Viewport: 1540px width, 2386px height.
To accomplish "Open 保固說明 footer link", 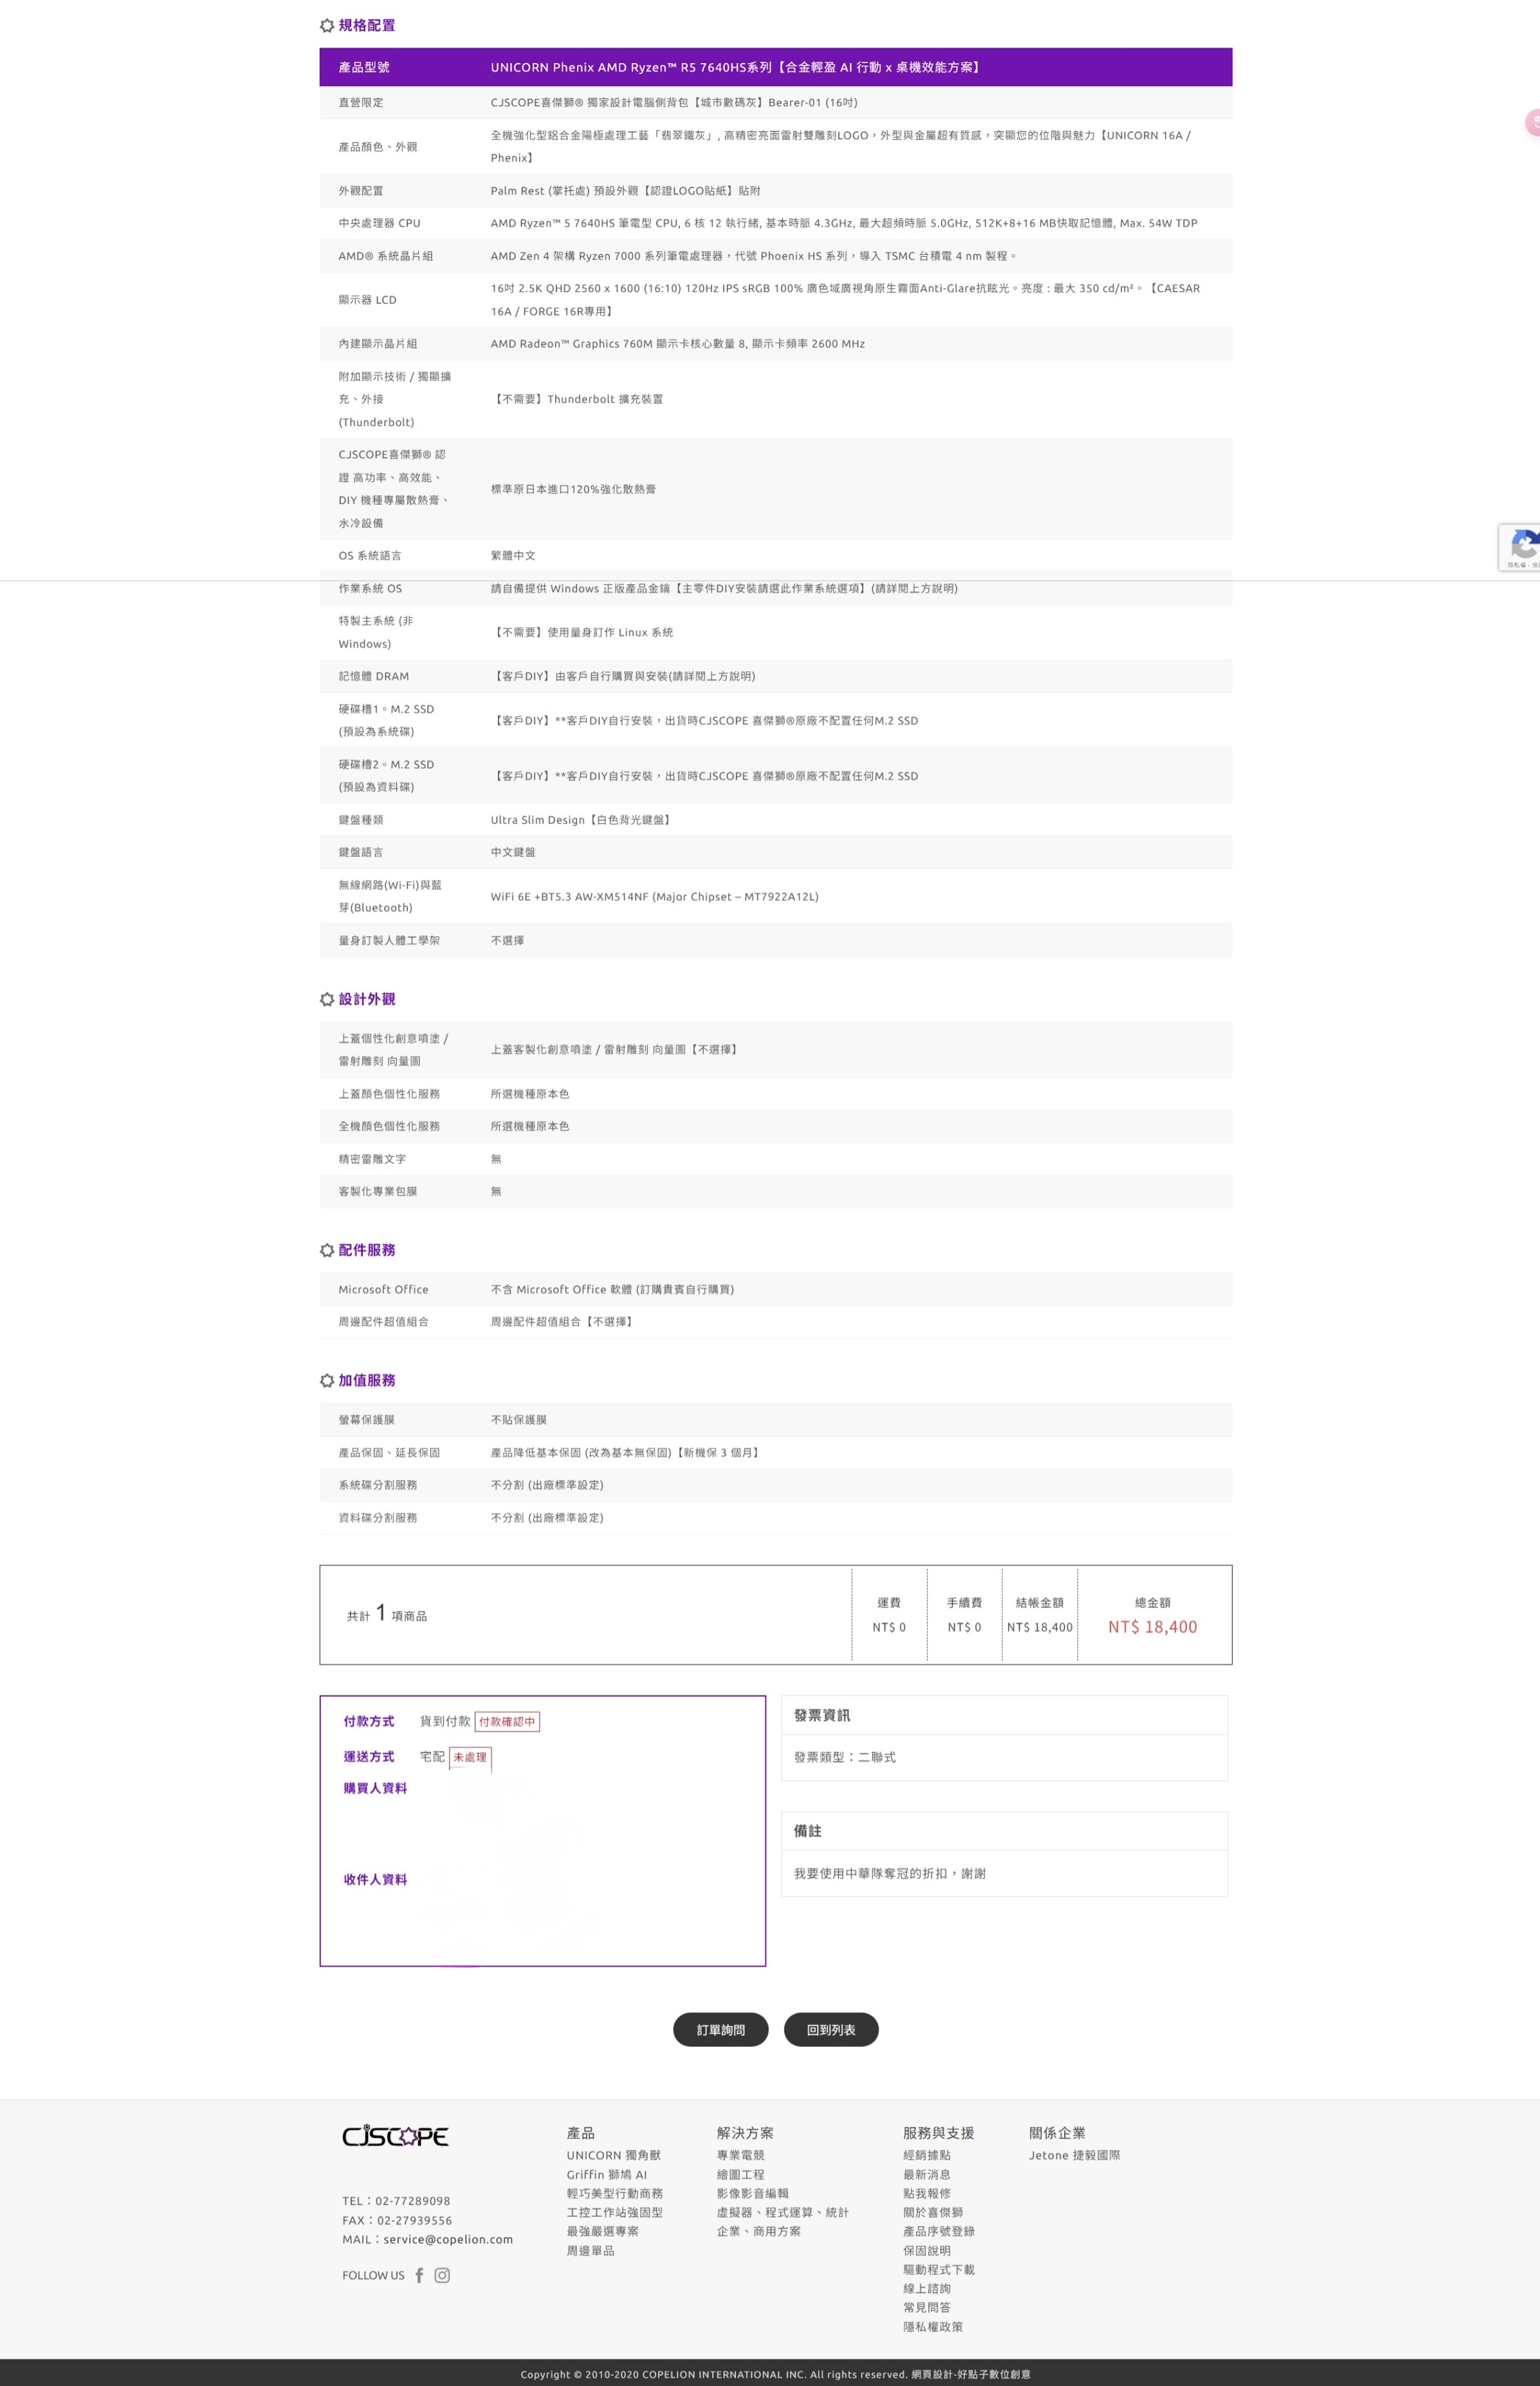I will [x=926, y=2251].
